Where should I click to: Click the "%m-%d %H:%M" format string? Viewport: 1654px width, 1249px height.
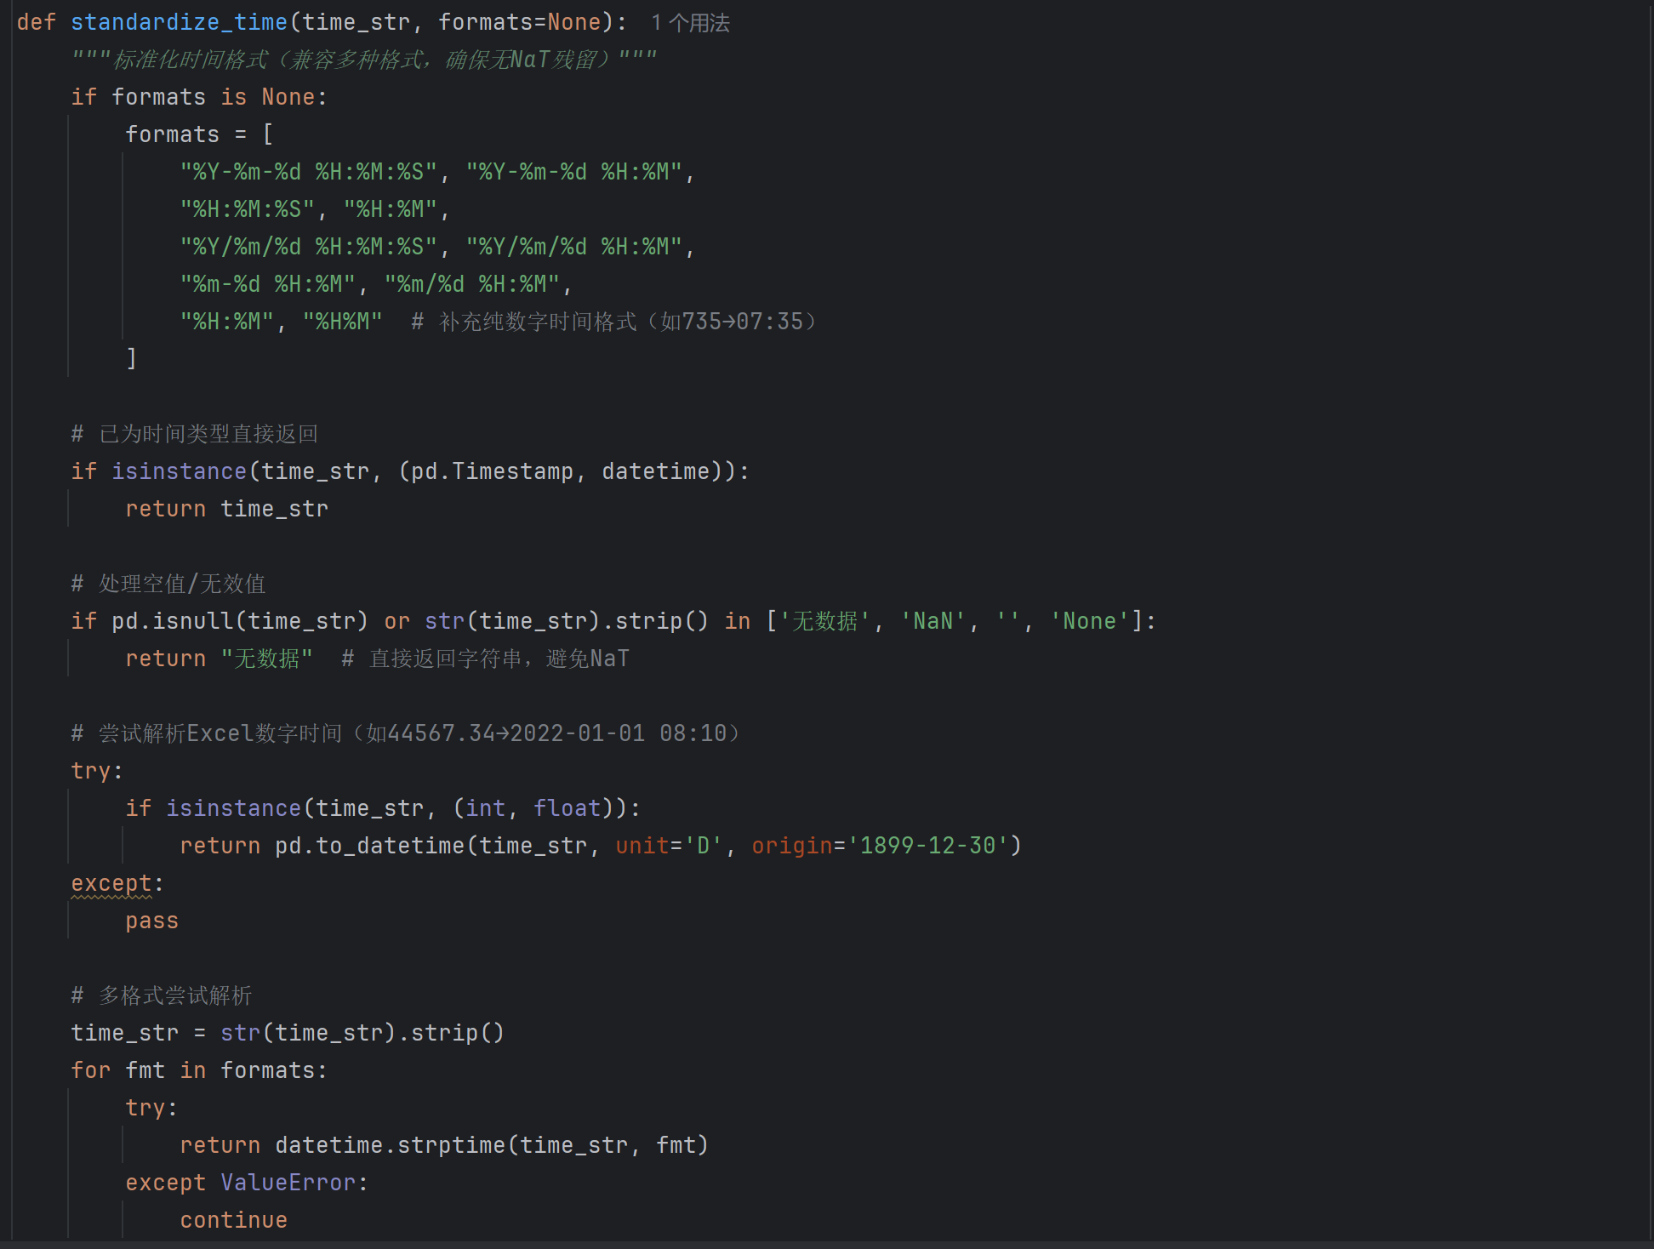268,284
